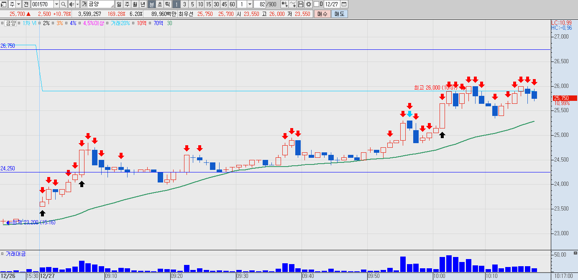The image size is (578, 280).
Task: Click the line chart tool icon left of save
Action: point(293,4)
